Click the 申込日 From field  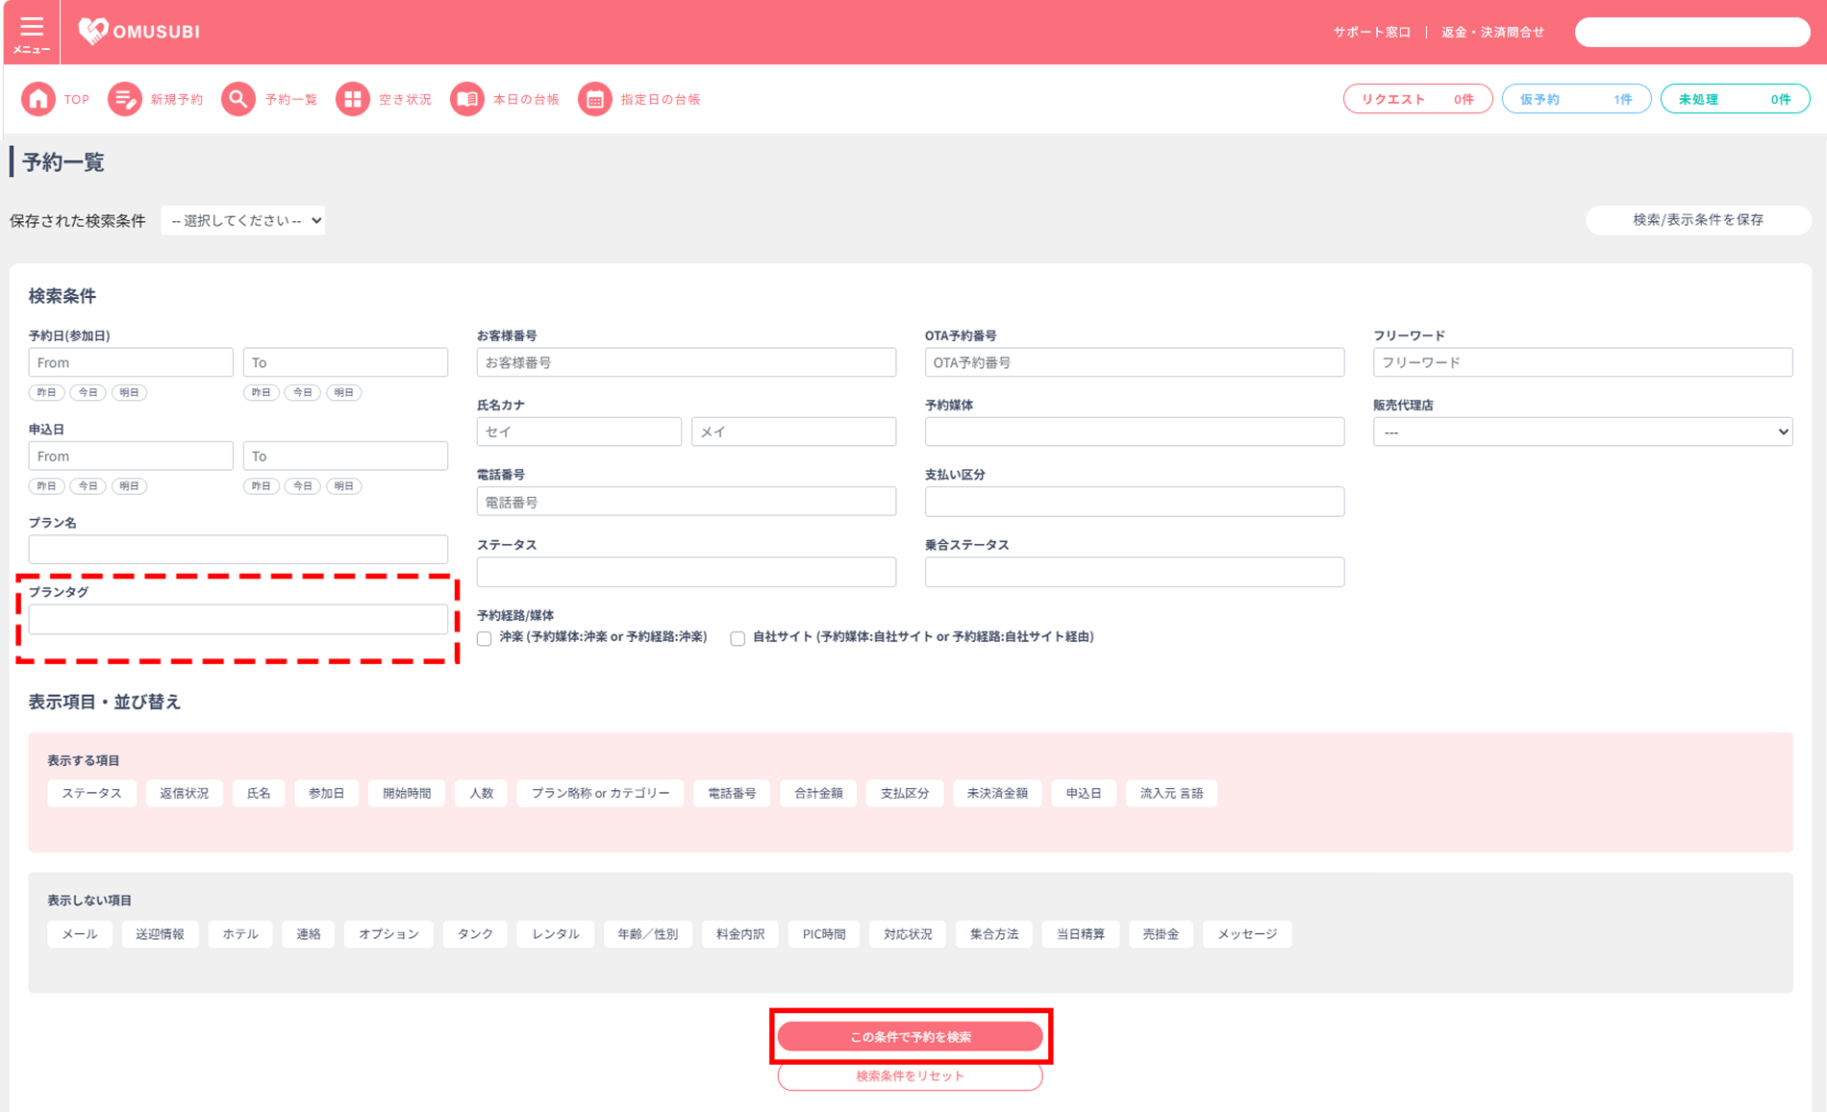coord(131,456)
